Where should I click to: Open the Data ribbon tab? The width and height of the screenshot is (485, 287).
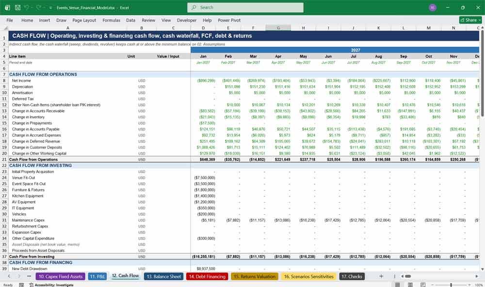coord(130,20)
